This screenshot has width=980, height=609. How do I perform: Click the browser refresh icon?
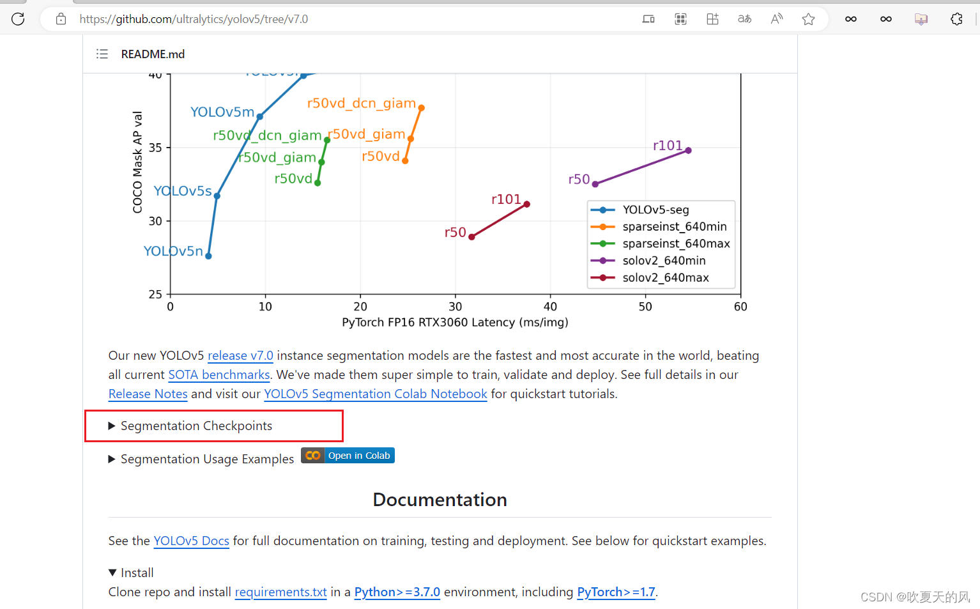coord(18,19)
